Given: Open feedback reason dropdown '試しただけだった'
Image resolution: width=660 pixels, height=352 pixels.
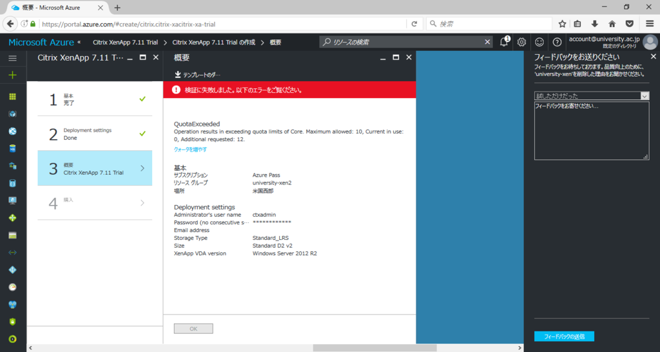Looking at the screenshot, I should (x=592, y=96).
